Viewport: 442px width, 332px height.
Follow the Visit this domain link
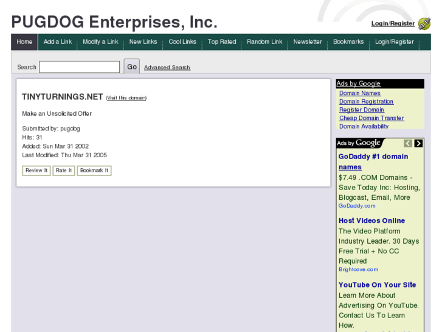point(126,97)
